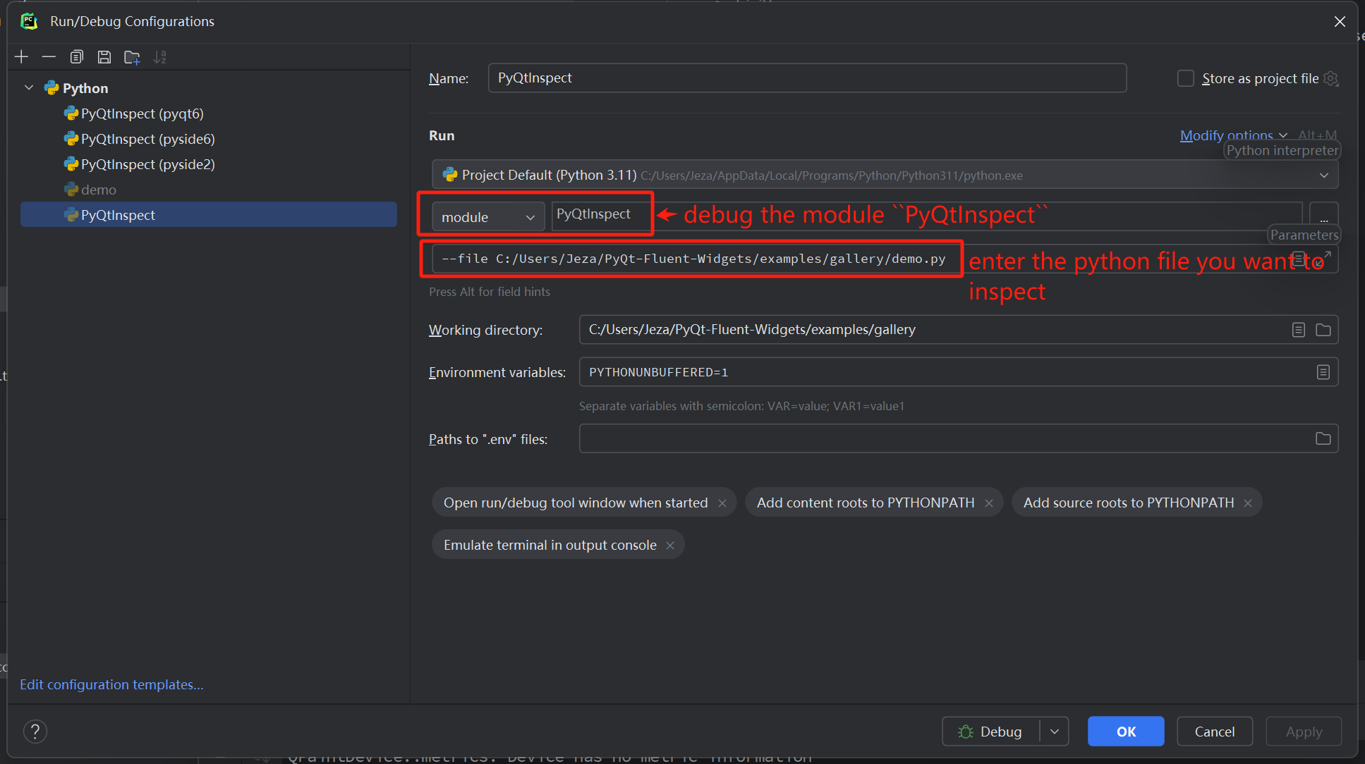Open the Python interpreter dropdown
This screenshot has height=764, width=1365.
1324,174
